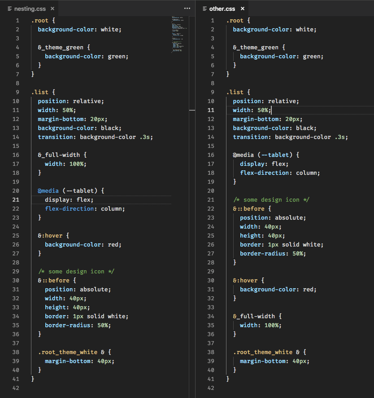The width and height of the screenshot is (374, 398).
Task: Click 'background-color: black;' in other.css
Action: point(275,128)
